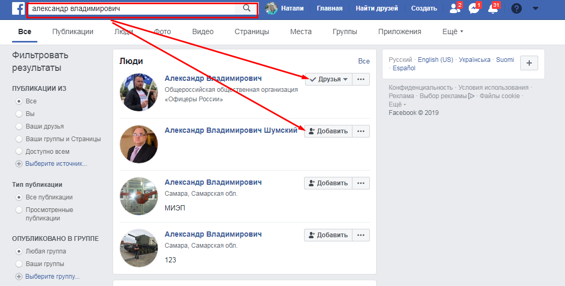
Task: Open the Конфиденциальность footer link
Action: click(x=420, y=87)
